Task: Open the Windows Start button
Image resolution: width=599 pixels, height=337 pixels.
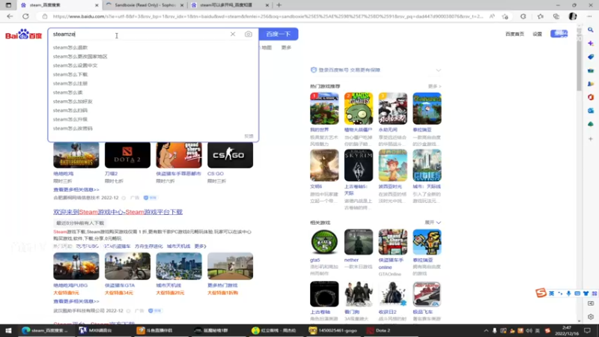Action: [8, 330]
